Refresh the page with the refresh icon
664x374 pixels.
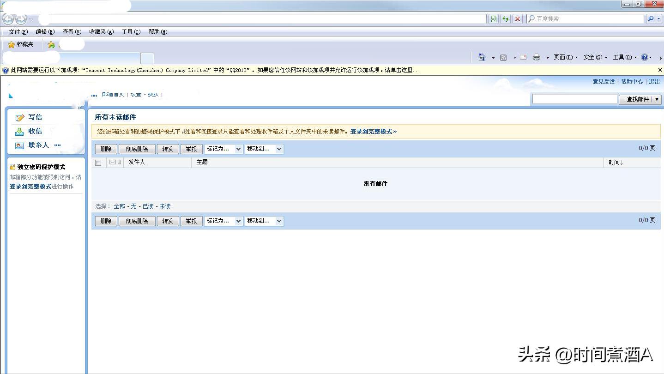tap(505, 19)
